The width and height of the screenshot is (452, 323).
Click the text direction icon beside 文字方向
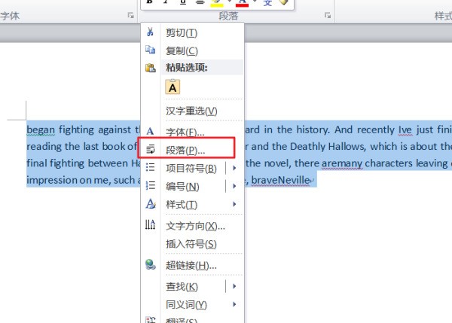[150, 226]
